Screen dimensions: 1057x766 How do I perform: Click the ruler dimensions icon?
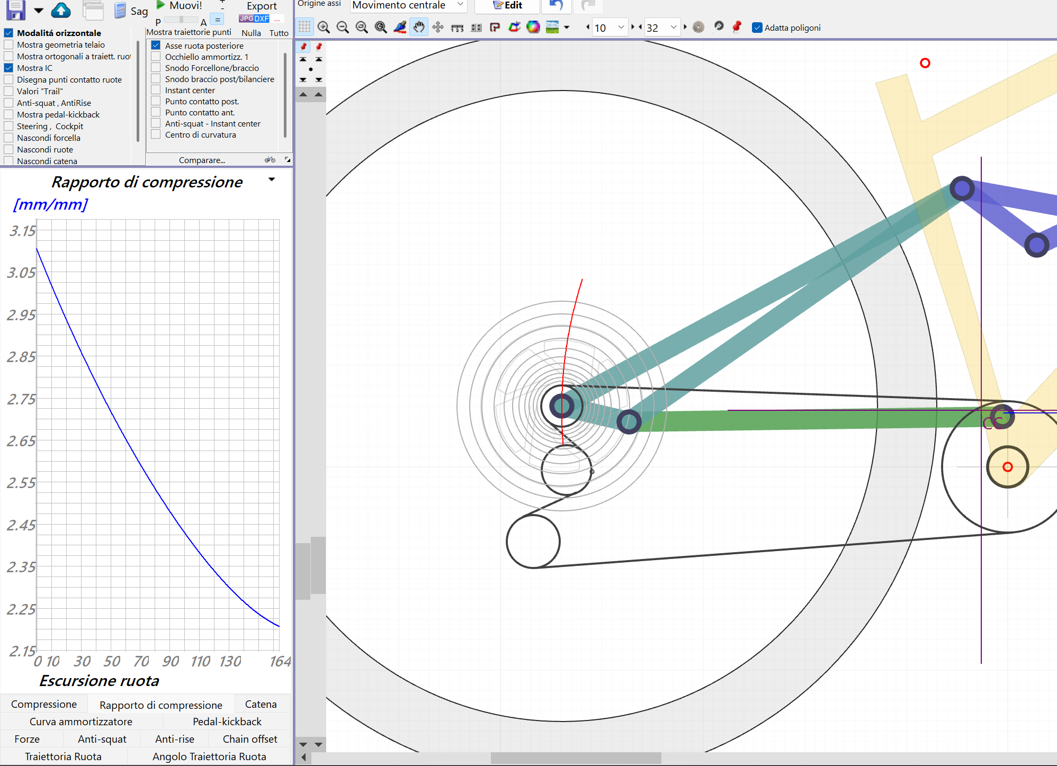pyautogui.click(x=457, y=28)
